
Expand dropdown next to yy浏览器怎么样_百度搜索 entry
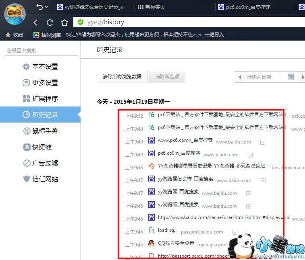point(263,180)
